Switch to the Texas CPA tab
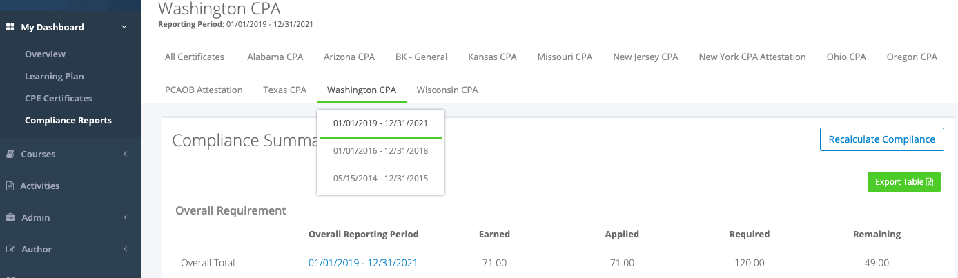This screenshot has height=278, width=958. point(284,90)
